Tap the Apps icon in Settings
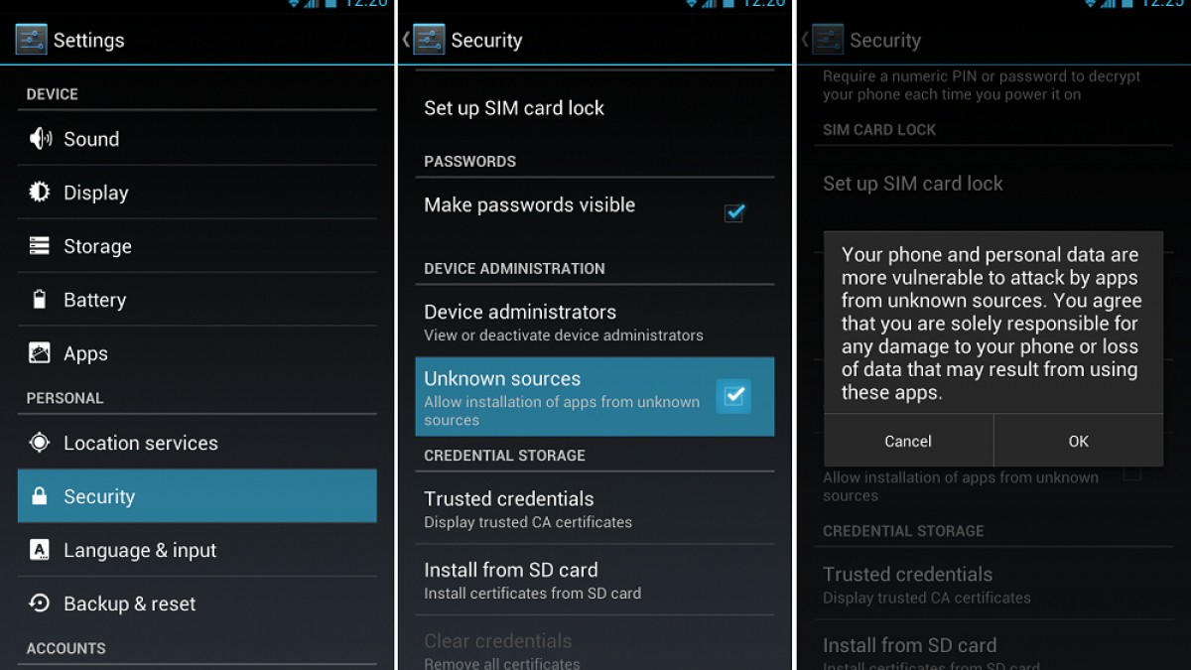1191x670 pixels. pos(40,352)
